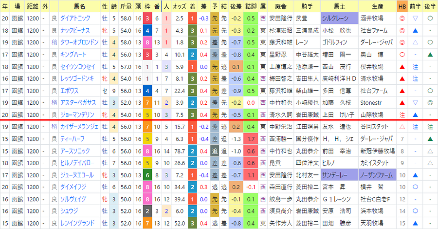Image resolution: width=438 pixels, height=229 pixels.
Task: Click the 年 column header
Action: 5,6
